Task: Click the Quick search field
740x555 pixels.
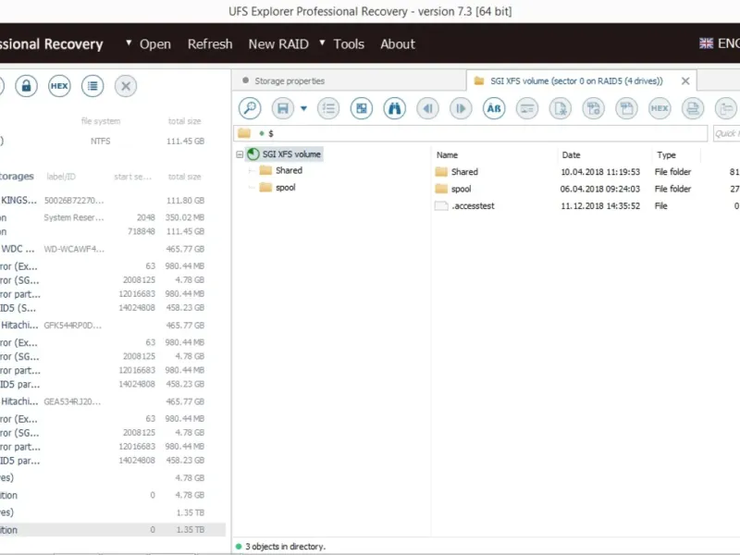Action: (x=727, y=133)
